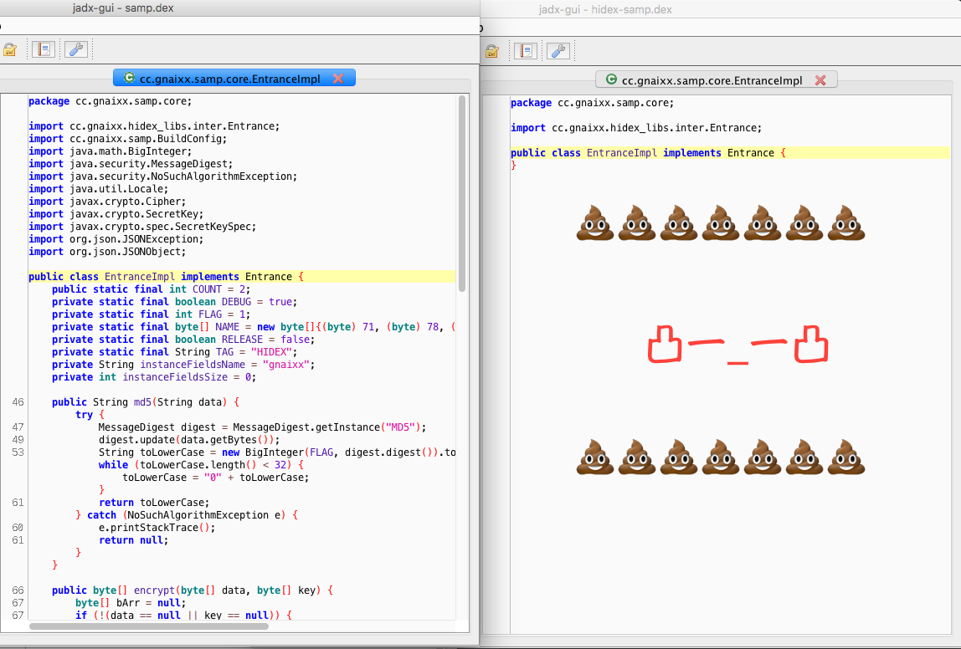Click 'while (toLowerCase.length() < 32)' line

201,465
